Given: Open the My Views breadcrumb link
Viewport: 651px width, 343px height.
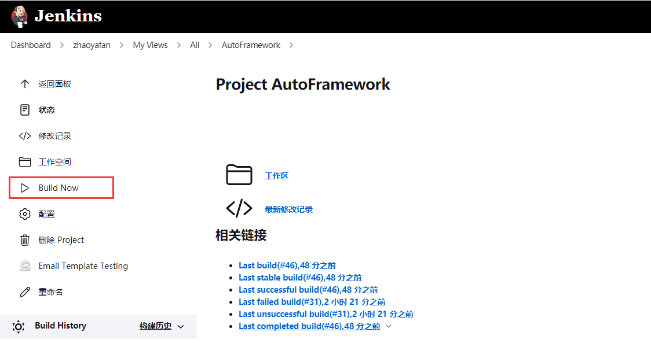Looking at the screenshot, I should [x=150, y=45].
